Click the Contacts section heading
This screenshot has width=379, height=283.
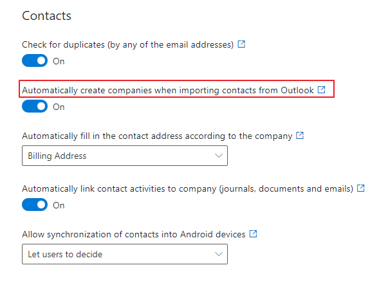(x=46, y=16)
